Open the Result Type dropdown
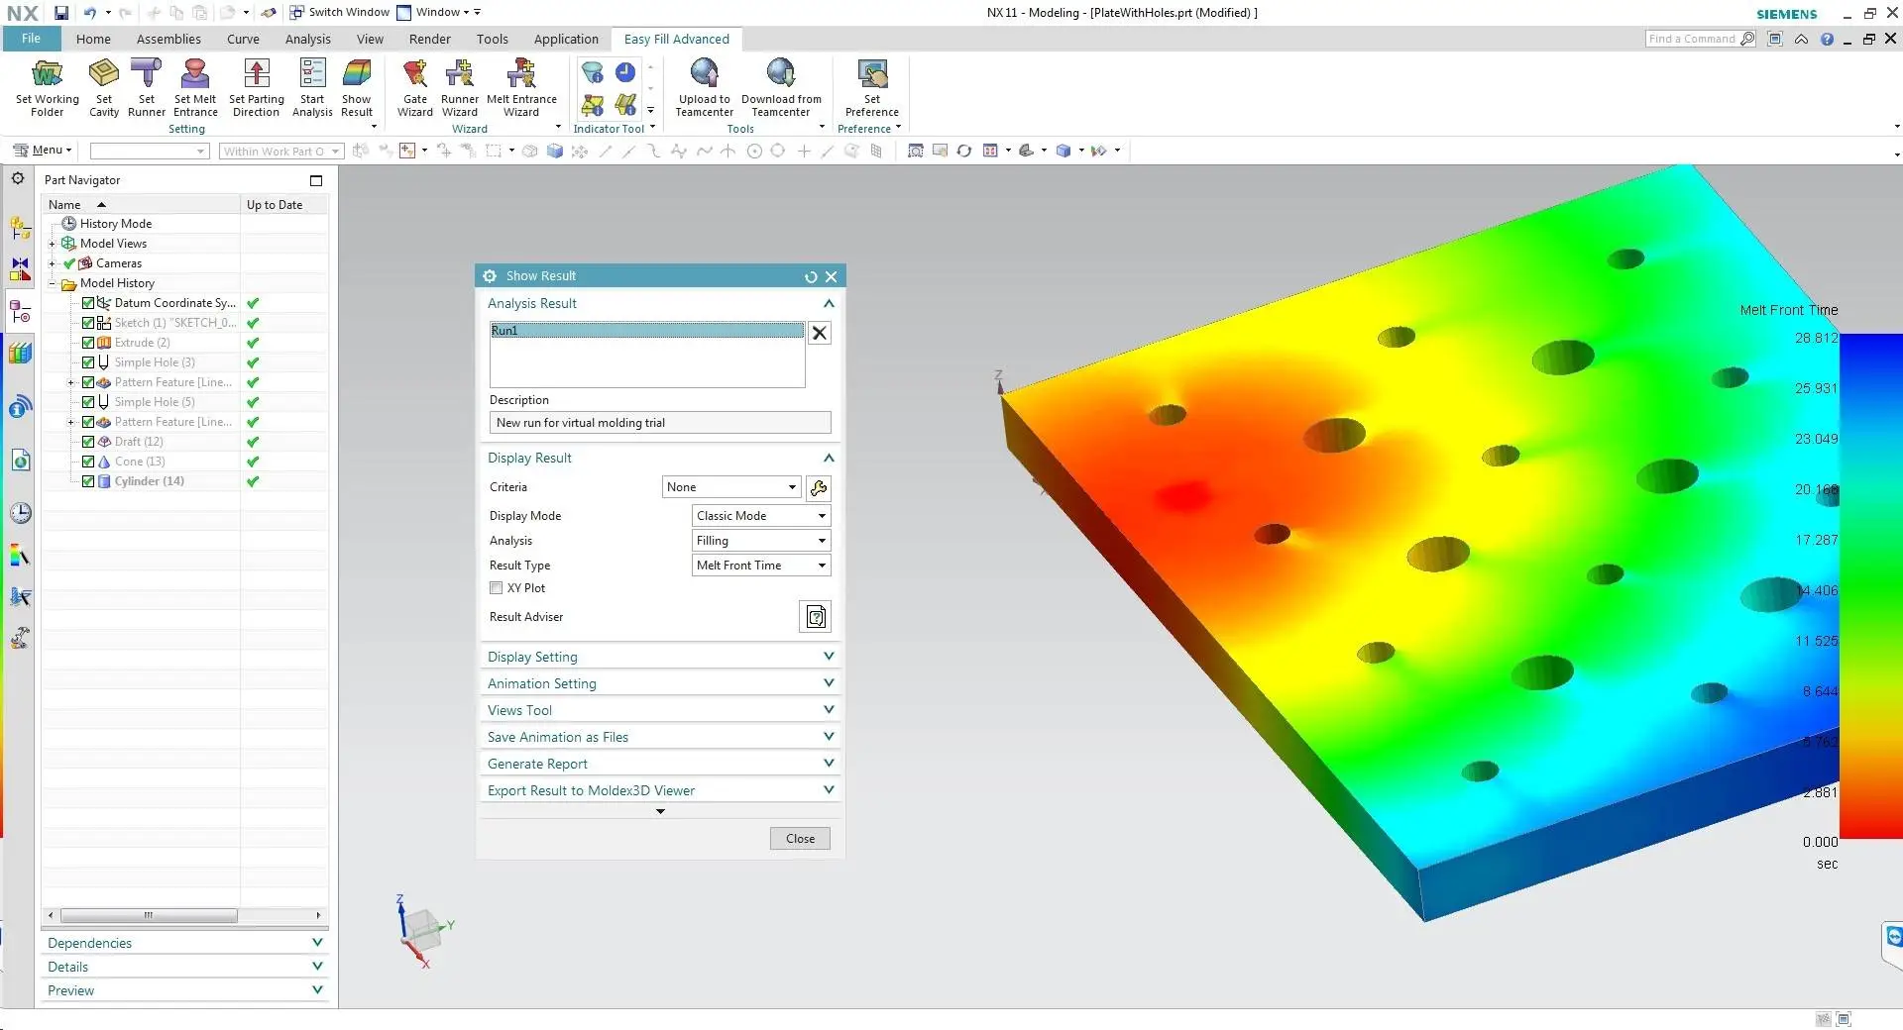 [761, 566]
